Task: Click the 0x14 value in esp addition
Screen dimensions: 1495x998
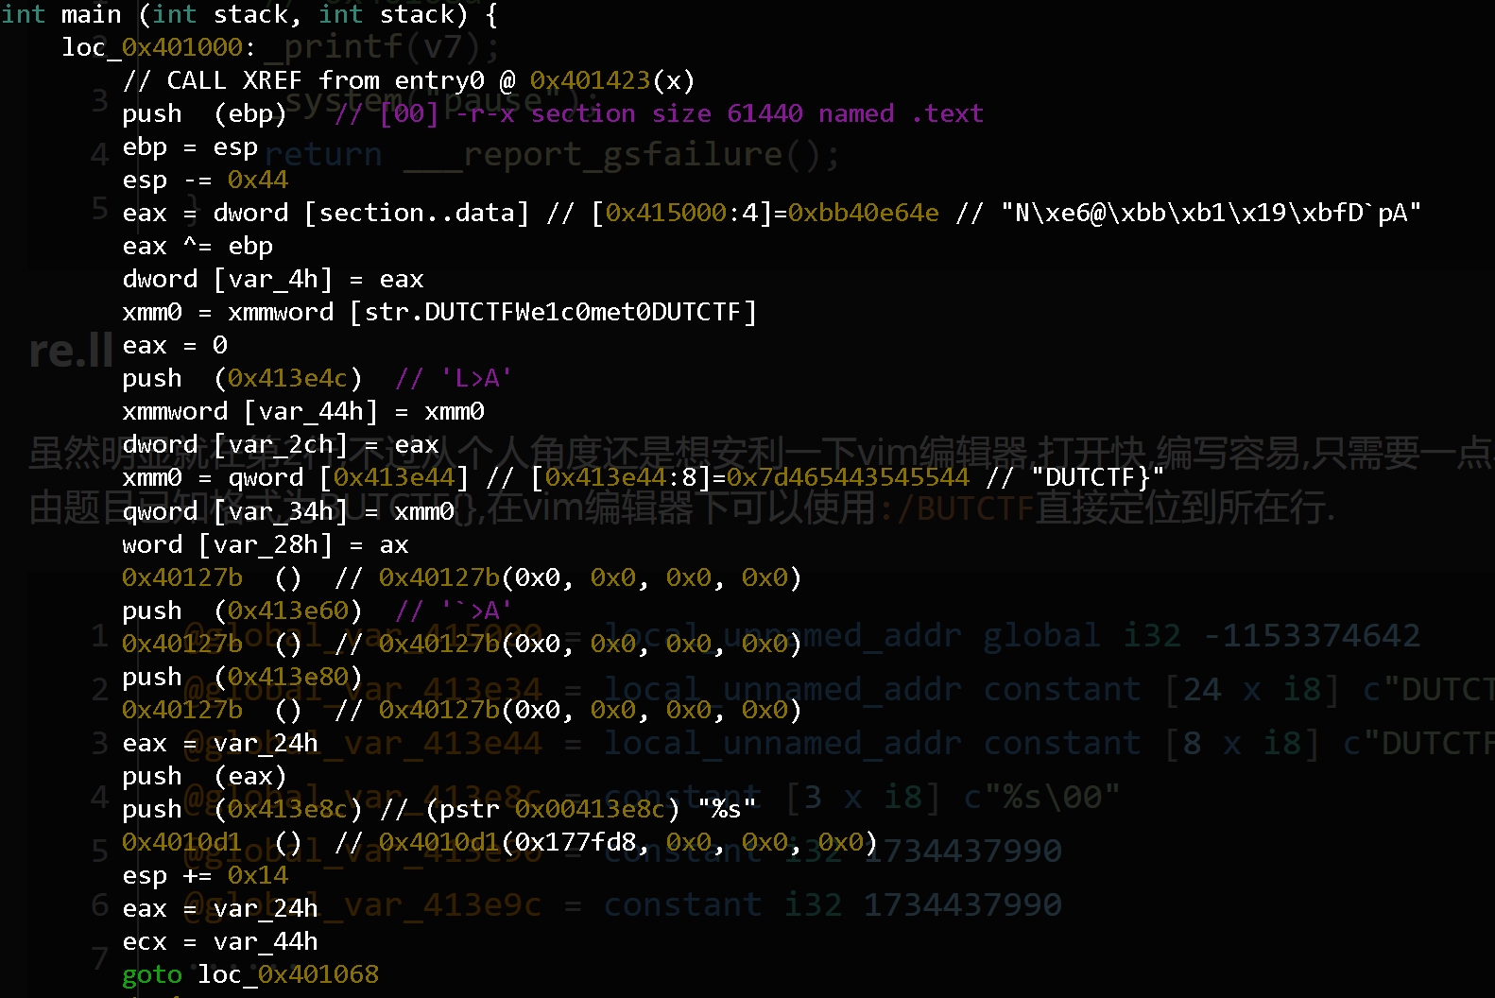Action: [257, 876]
